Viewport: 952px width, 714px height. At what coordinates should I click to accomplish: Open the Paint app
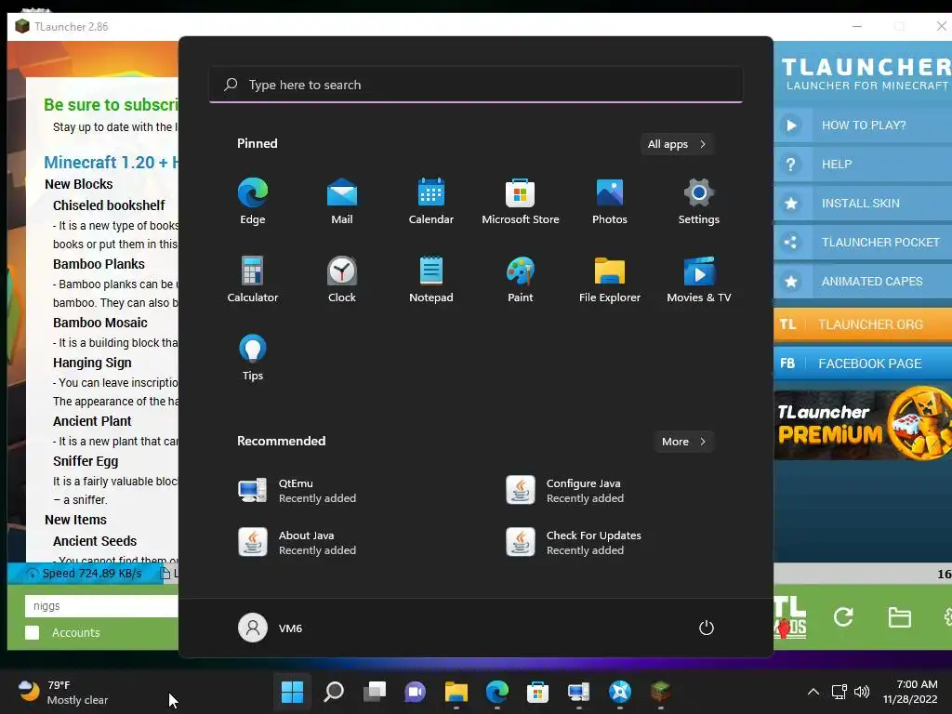[521, 279]
